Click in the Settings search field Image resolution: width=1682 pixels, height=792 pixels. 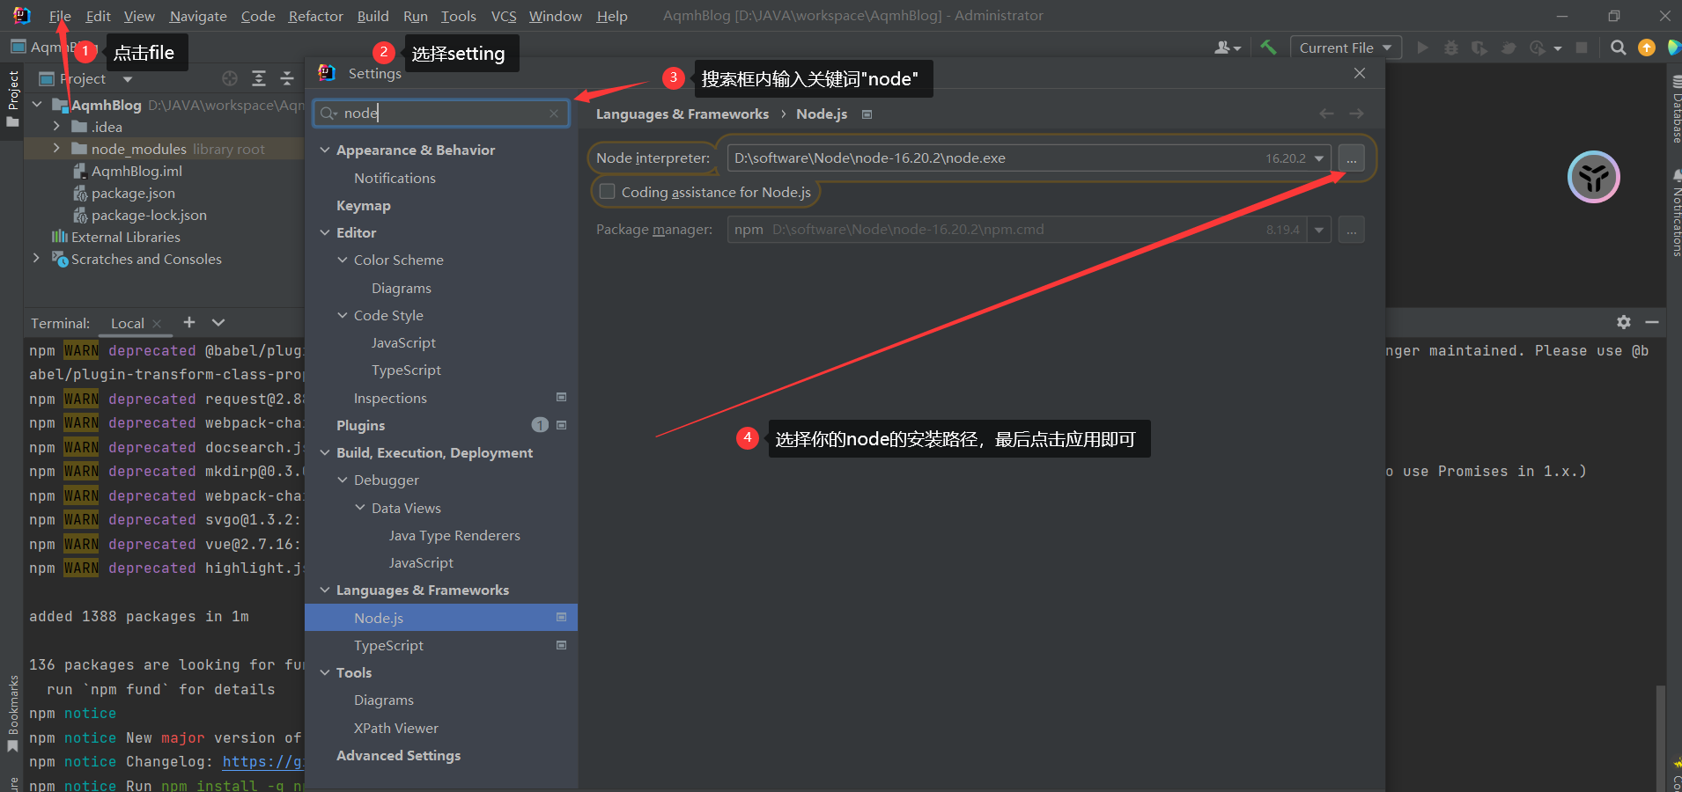coord(441,113)
